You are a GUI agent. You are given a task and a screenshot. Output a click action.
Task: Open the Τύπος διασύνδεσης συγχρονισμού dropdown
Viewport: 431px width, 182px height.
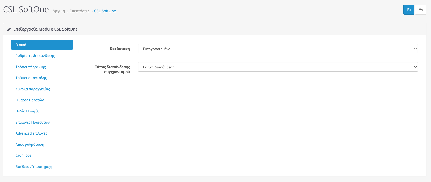[x=278, y=67]
